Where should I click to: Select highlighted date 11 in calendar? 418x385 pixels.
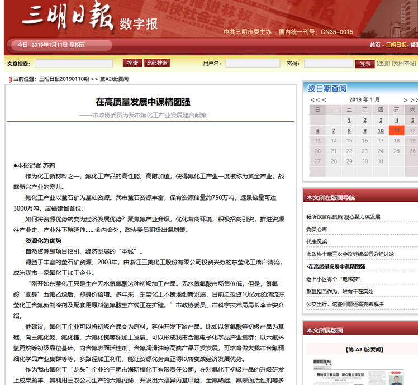pos(397,130)
